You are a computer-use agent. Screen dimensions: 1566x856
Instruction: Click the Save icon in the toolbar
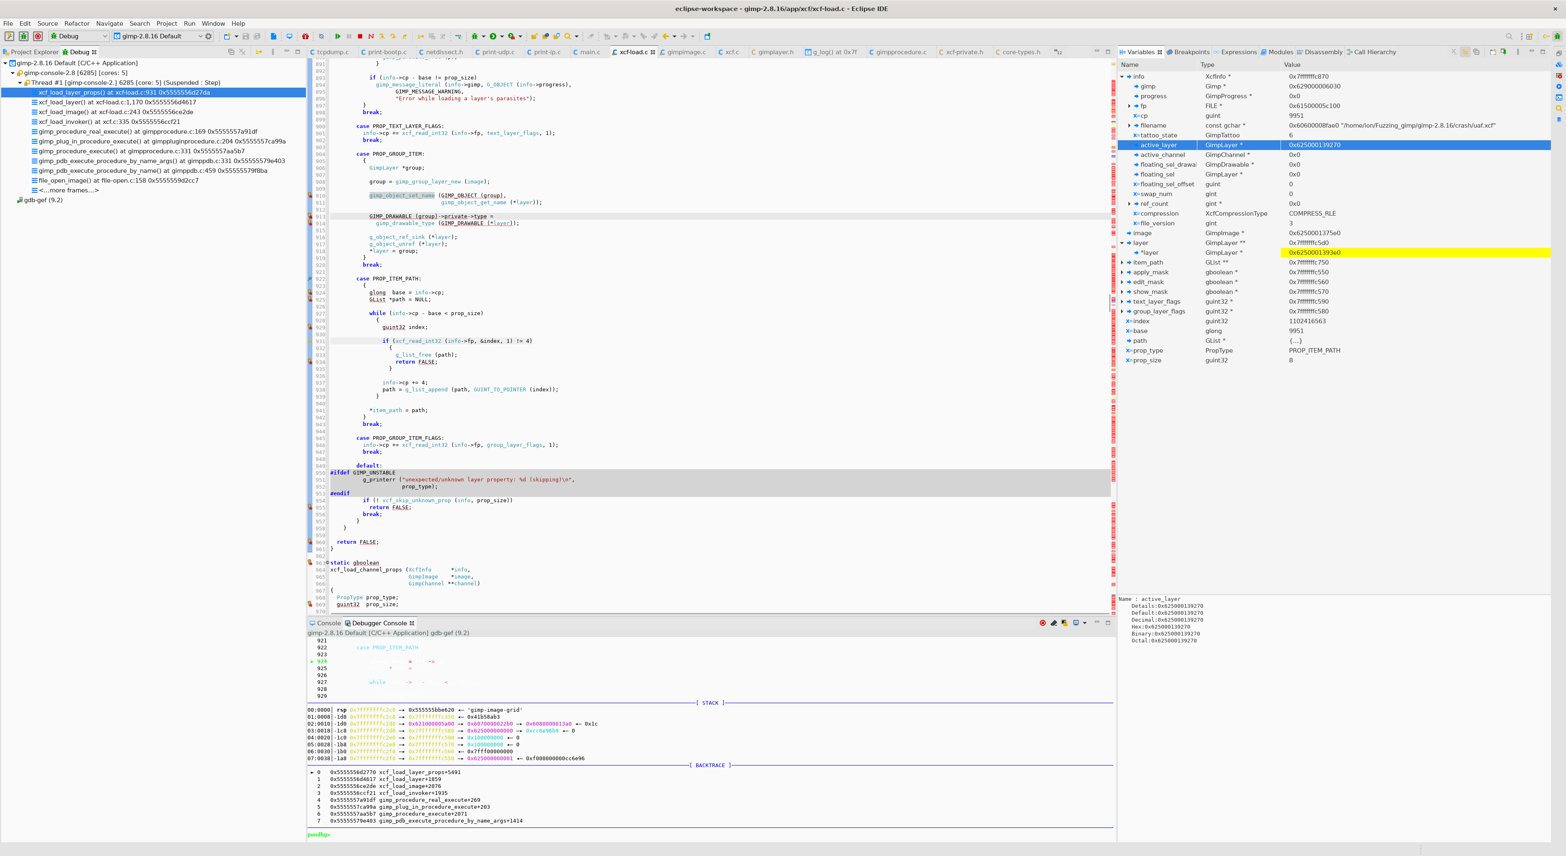[246, 36]
